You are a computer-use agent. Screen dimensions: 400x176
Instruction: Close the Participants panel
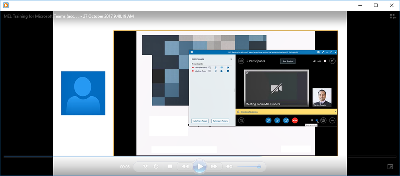(x=231, y=59)
